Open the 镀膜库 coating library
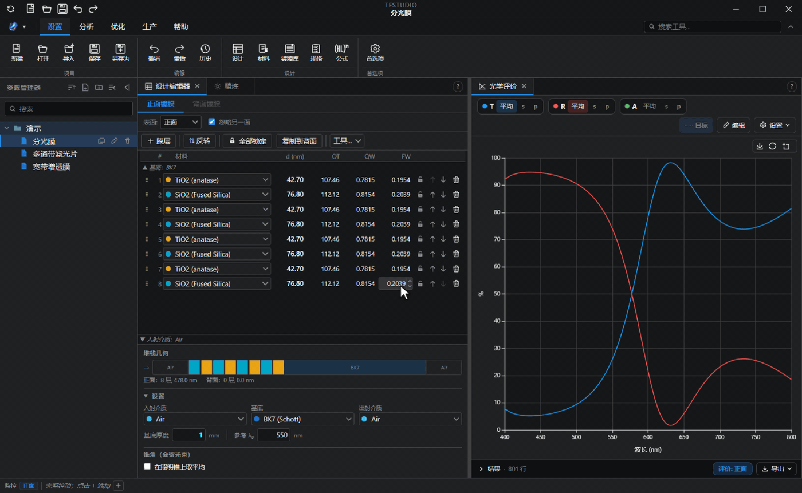 (290, 53)
